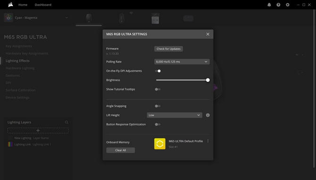
Task: Open Gestures section
Action: tap(12, 75)
